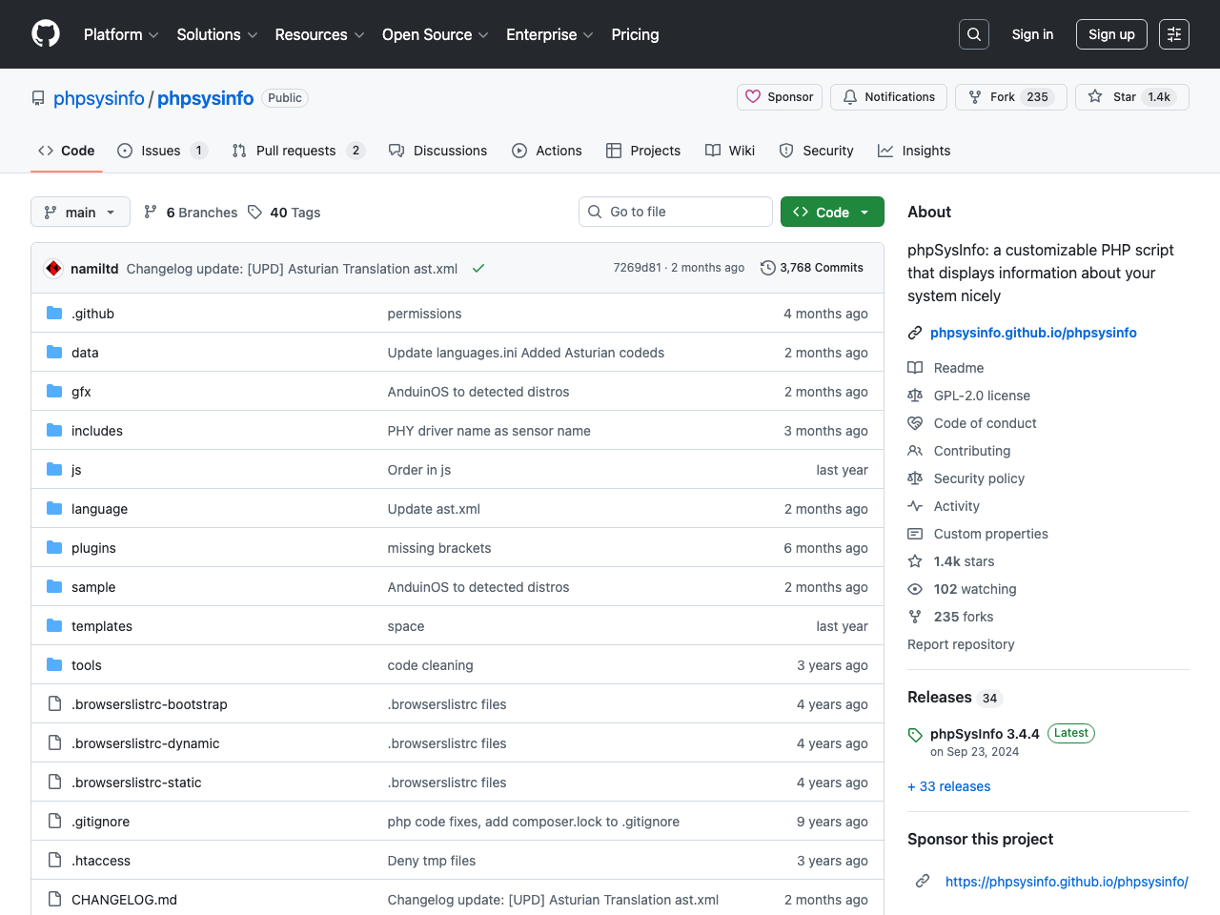
Task: Open the phpsysinfo.github.io/phpsysinfo link
Action: 1033,333
